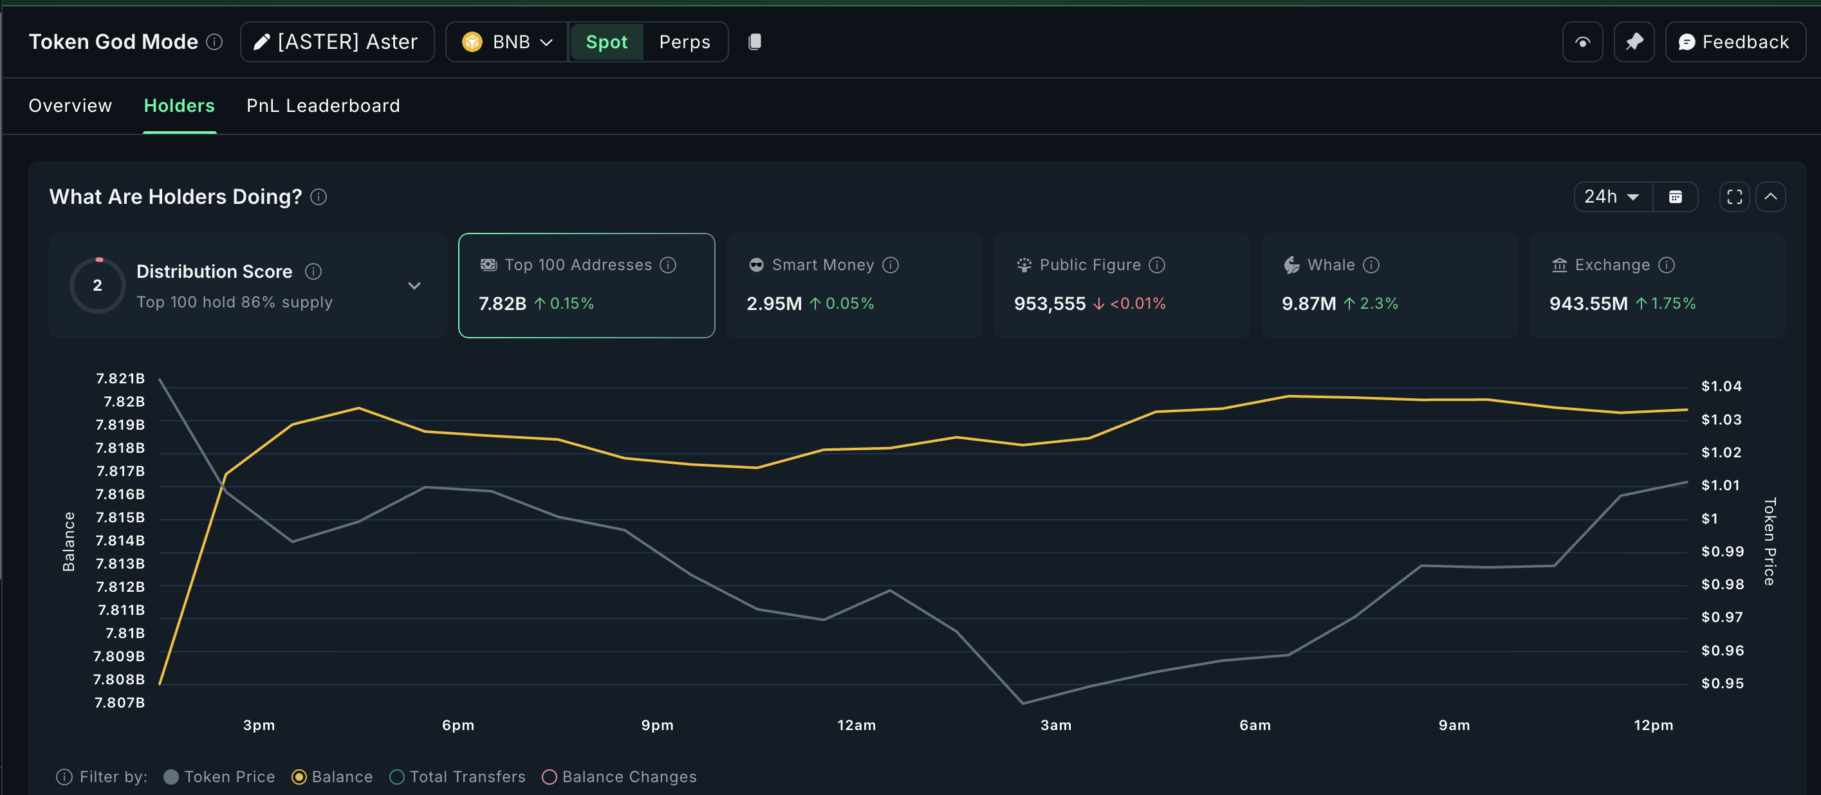Click the pin icon in header
The image size is (1821, 795).
pyautogui.click(x=1634, y=42)
